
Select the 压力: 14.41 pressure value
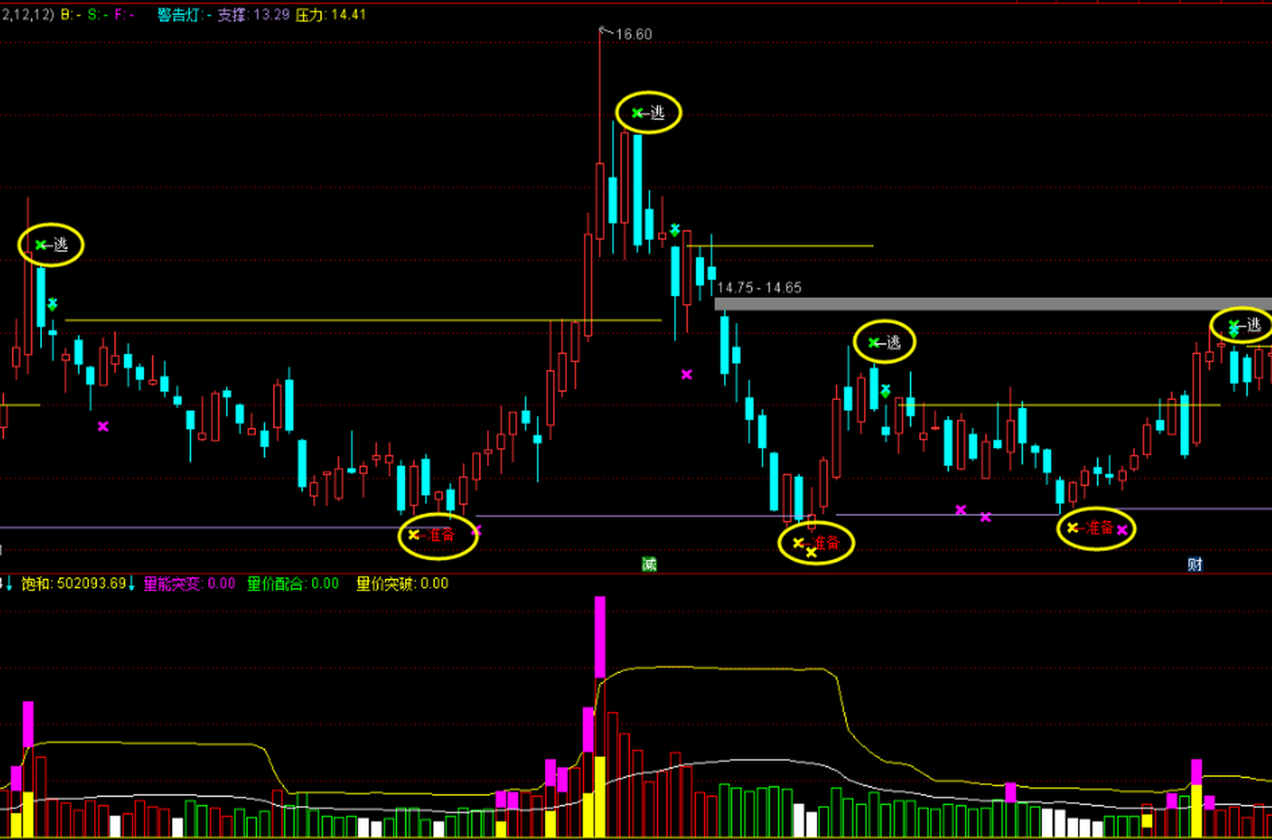point(330,14)
